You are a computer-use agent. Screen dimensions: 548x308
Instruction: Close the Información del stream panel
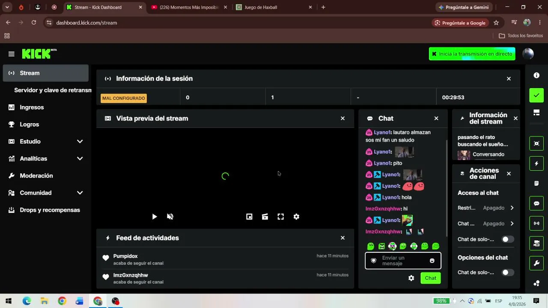(x=515, y=118)
